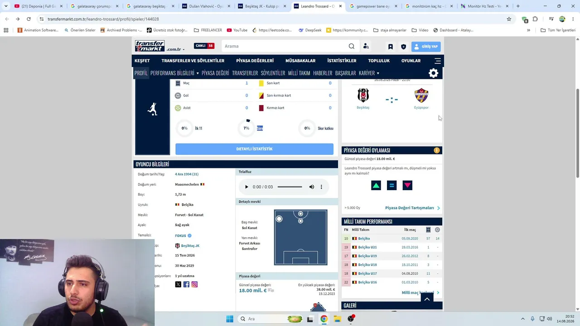The width and height of the screenshot is (580, 326).
Task: Open the Oyunlar menu
Action: pyautogui.click(x=411, y=61)
